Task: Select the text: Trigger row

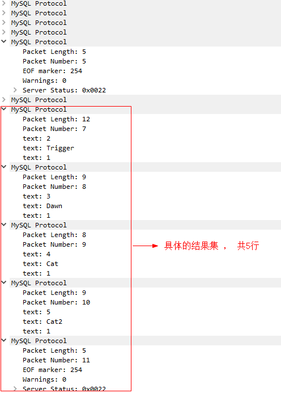Action: click(48, 148)
